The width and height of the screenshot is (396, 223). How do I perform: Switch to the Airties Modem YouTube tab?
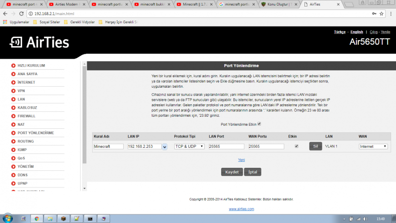pyautogui.click(x=67, y=5)
